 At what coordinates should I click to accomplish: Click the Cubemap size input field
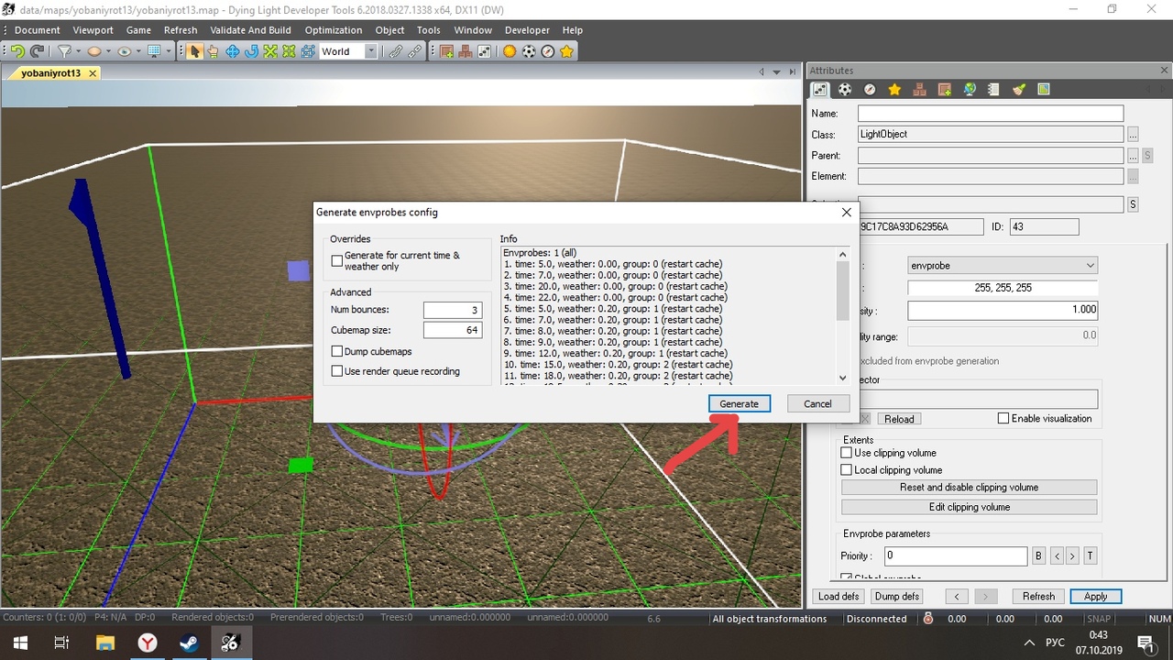point(453,330)
